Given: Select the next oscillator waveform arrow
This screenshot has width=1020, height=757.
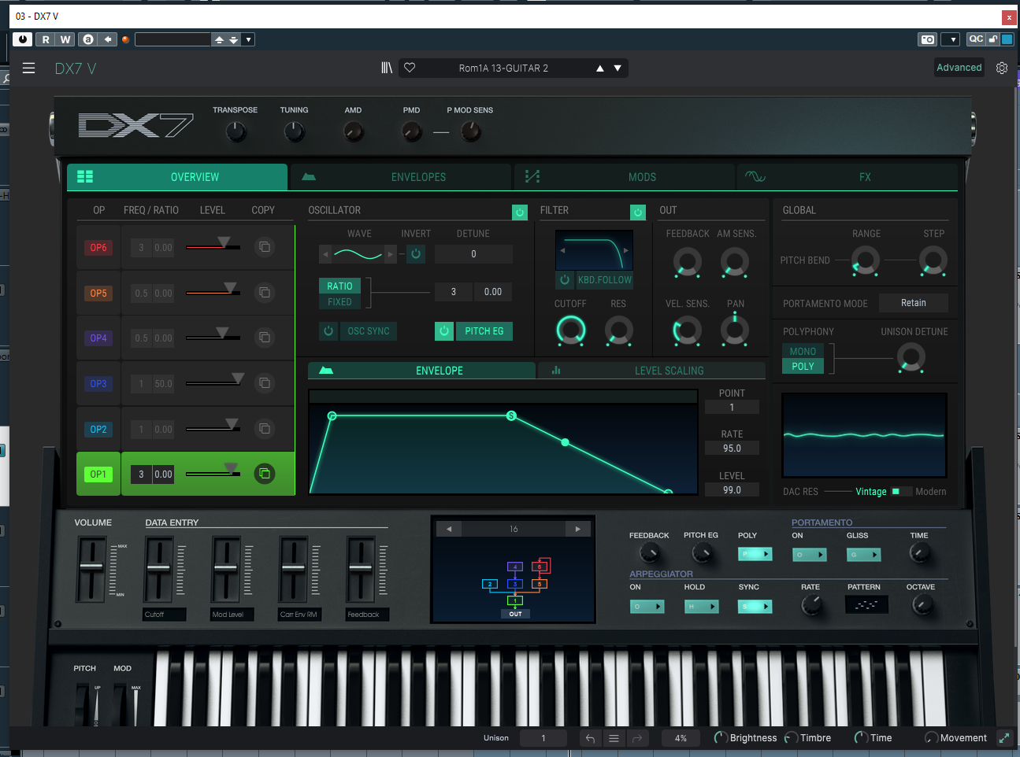Looking at the screenshot, I should 390,254.
